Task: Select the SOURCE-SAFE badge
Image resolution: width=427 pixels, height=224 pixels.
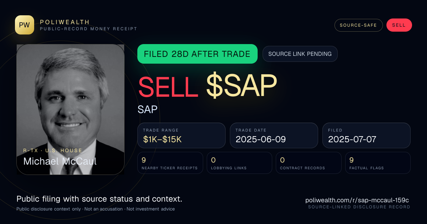Action: (358, 25)
